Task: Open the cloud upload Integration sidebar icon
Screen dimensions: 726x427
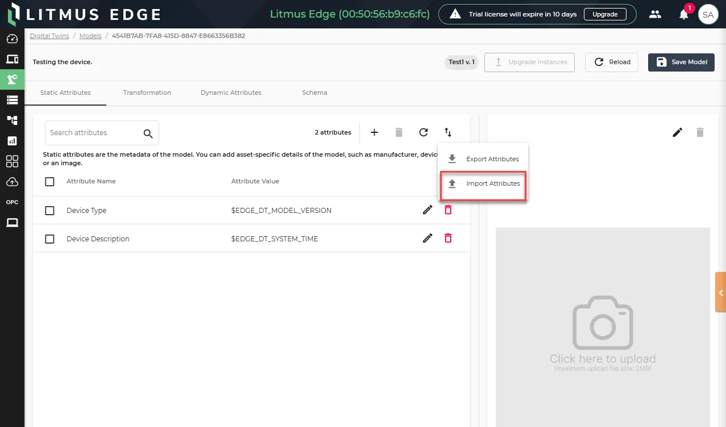Action: 12,182
